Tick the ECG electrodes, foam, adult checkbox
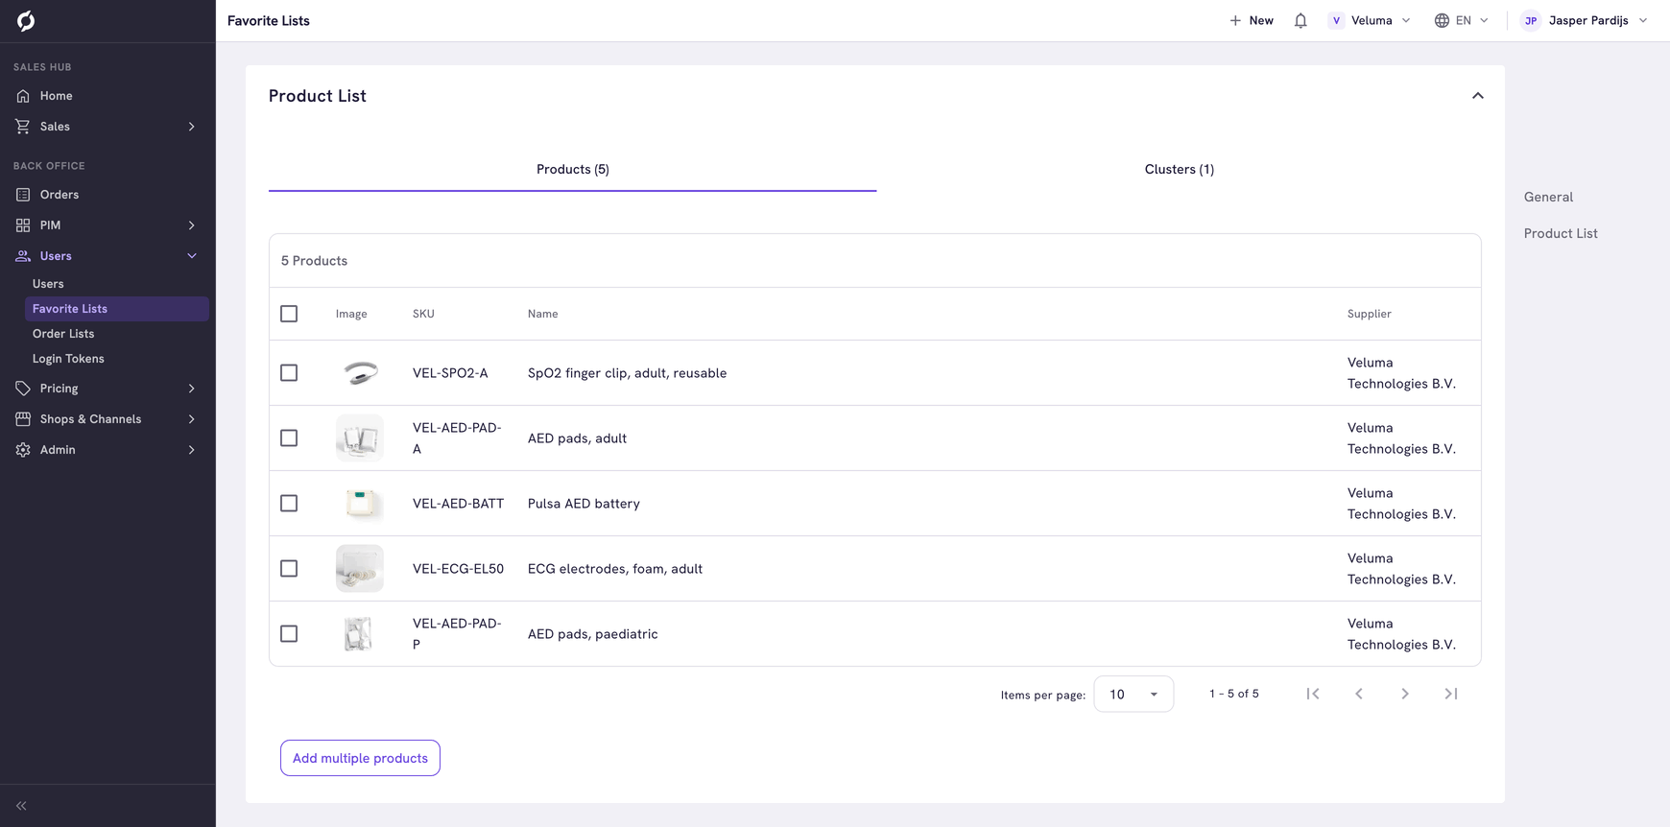Screen dimensions: 1670x827 [x=289, y=569]
